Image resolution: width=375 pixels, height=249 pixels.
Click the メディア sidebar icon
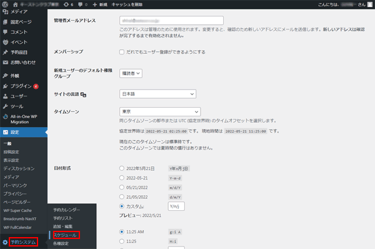(5, 11)
